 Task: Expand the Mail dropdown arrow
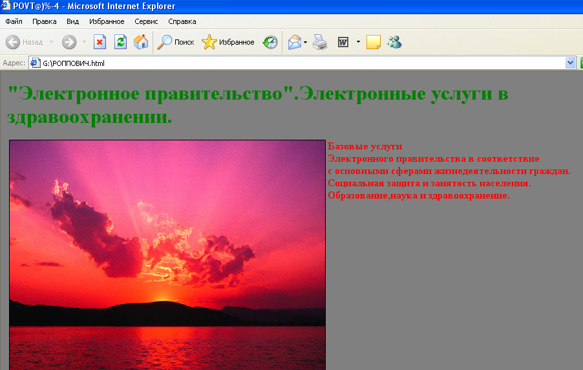coord(305,42)
